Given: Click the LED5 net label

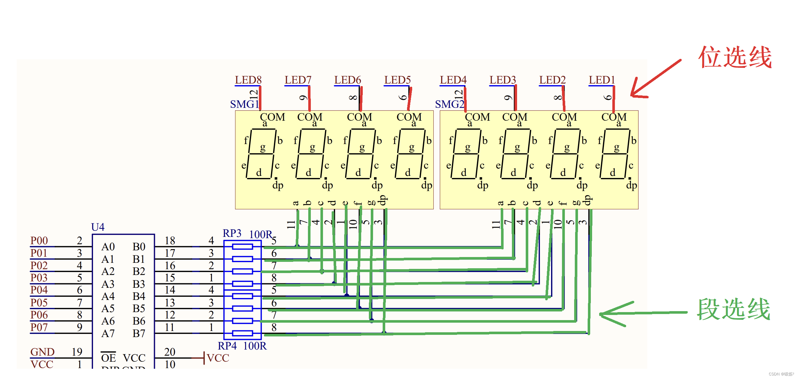Looking at the screenshot, I should pyautogui.click(x=397, y=80).
